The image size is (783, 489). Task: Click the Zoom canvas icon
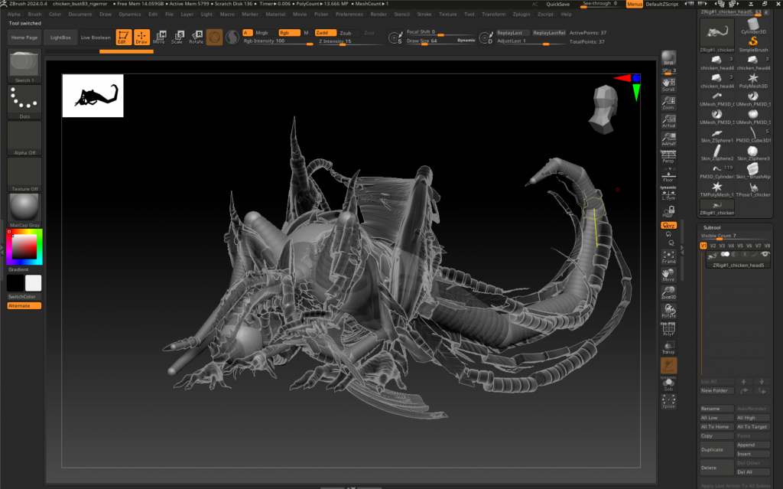pos(668,103)
